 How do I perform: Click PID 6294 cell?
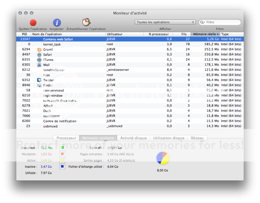[x=26, y=49]
